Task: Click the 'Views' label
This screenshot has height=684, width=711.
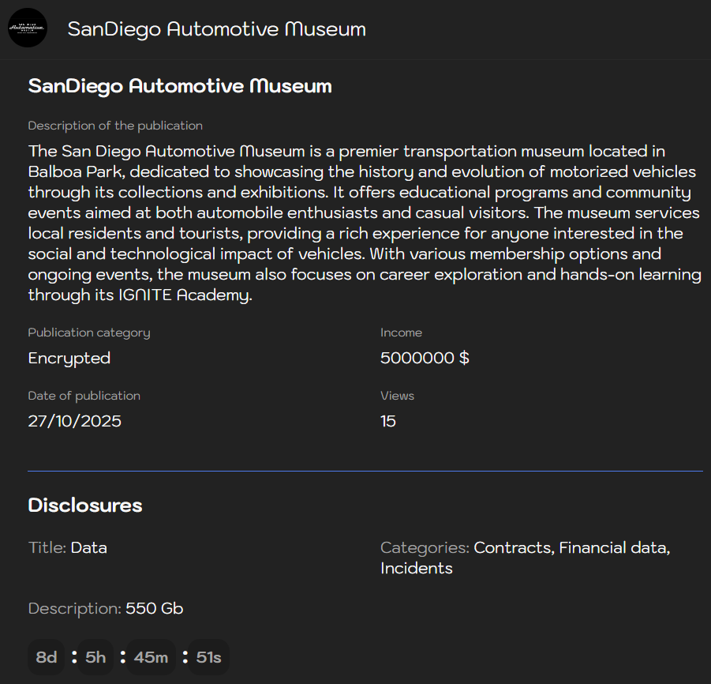Action: pyautogui.click(x=397, y=396)
